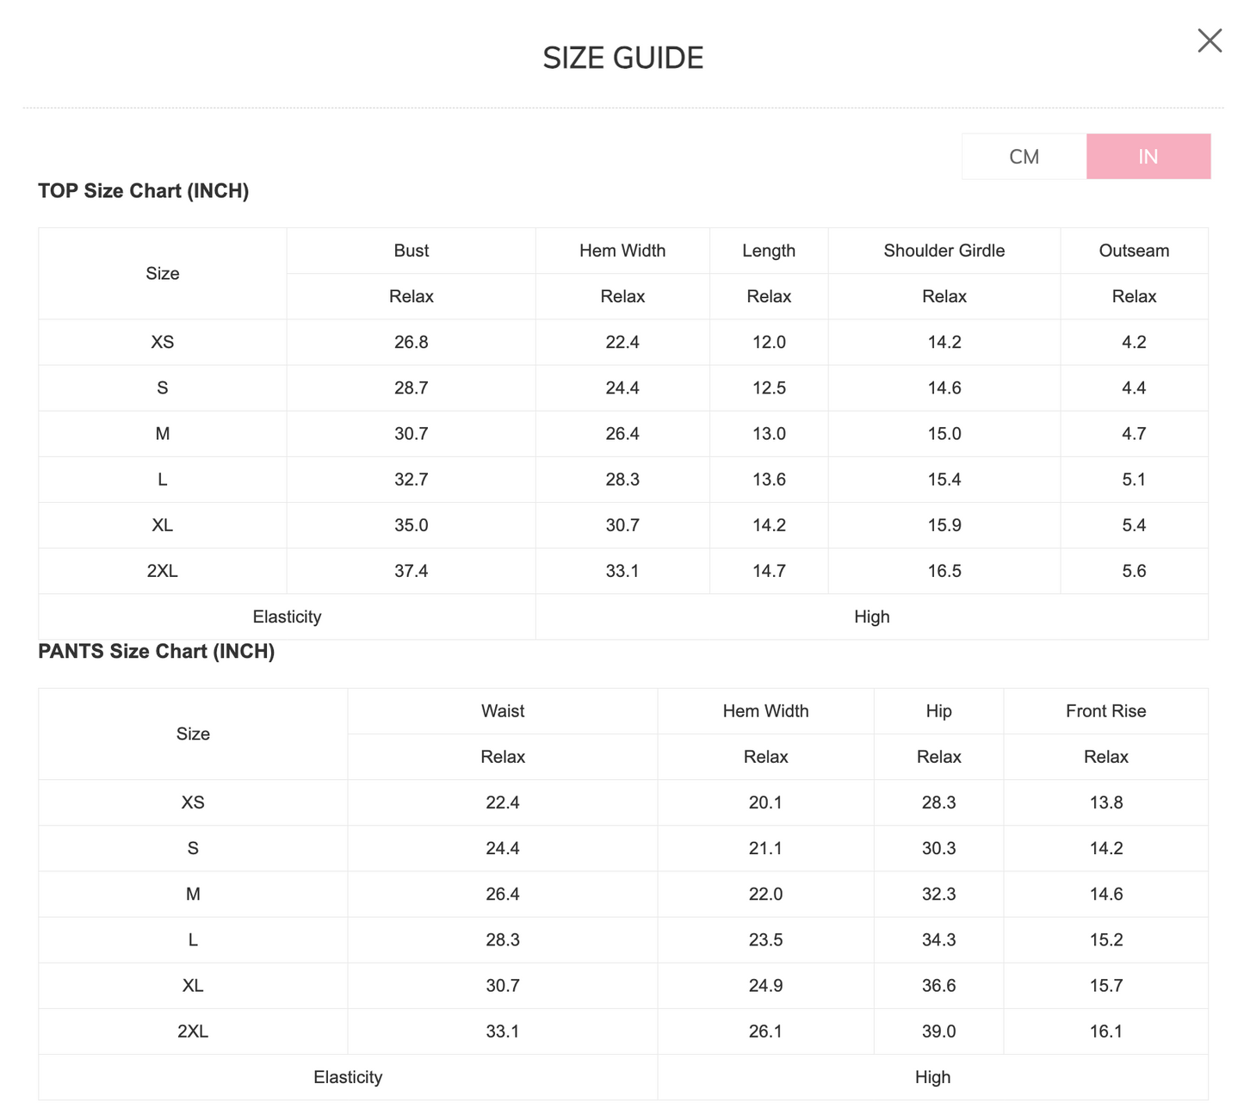Image resolution: width=1244 pixels, height=1115 pixels.
Task: Select the IN unit toggle
Action: (x=1148, y=156)
